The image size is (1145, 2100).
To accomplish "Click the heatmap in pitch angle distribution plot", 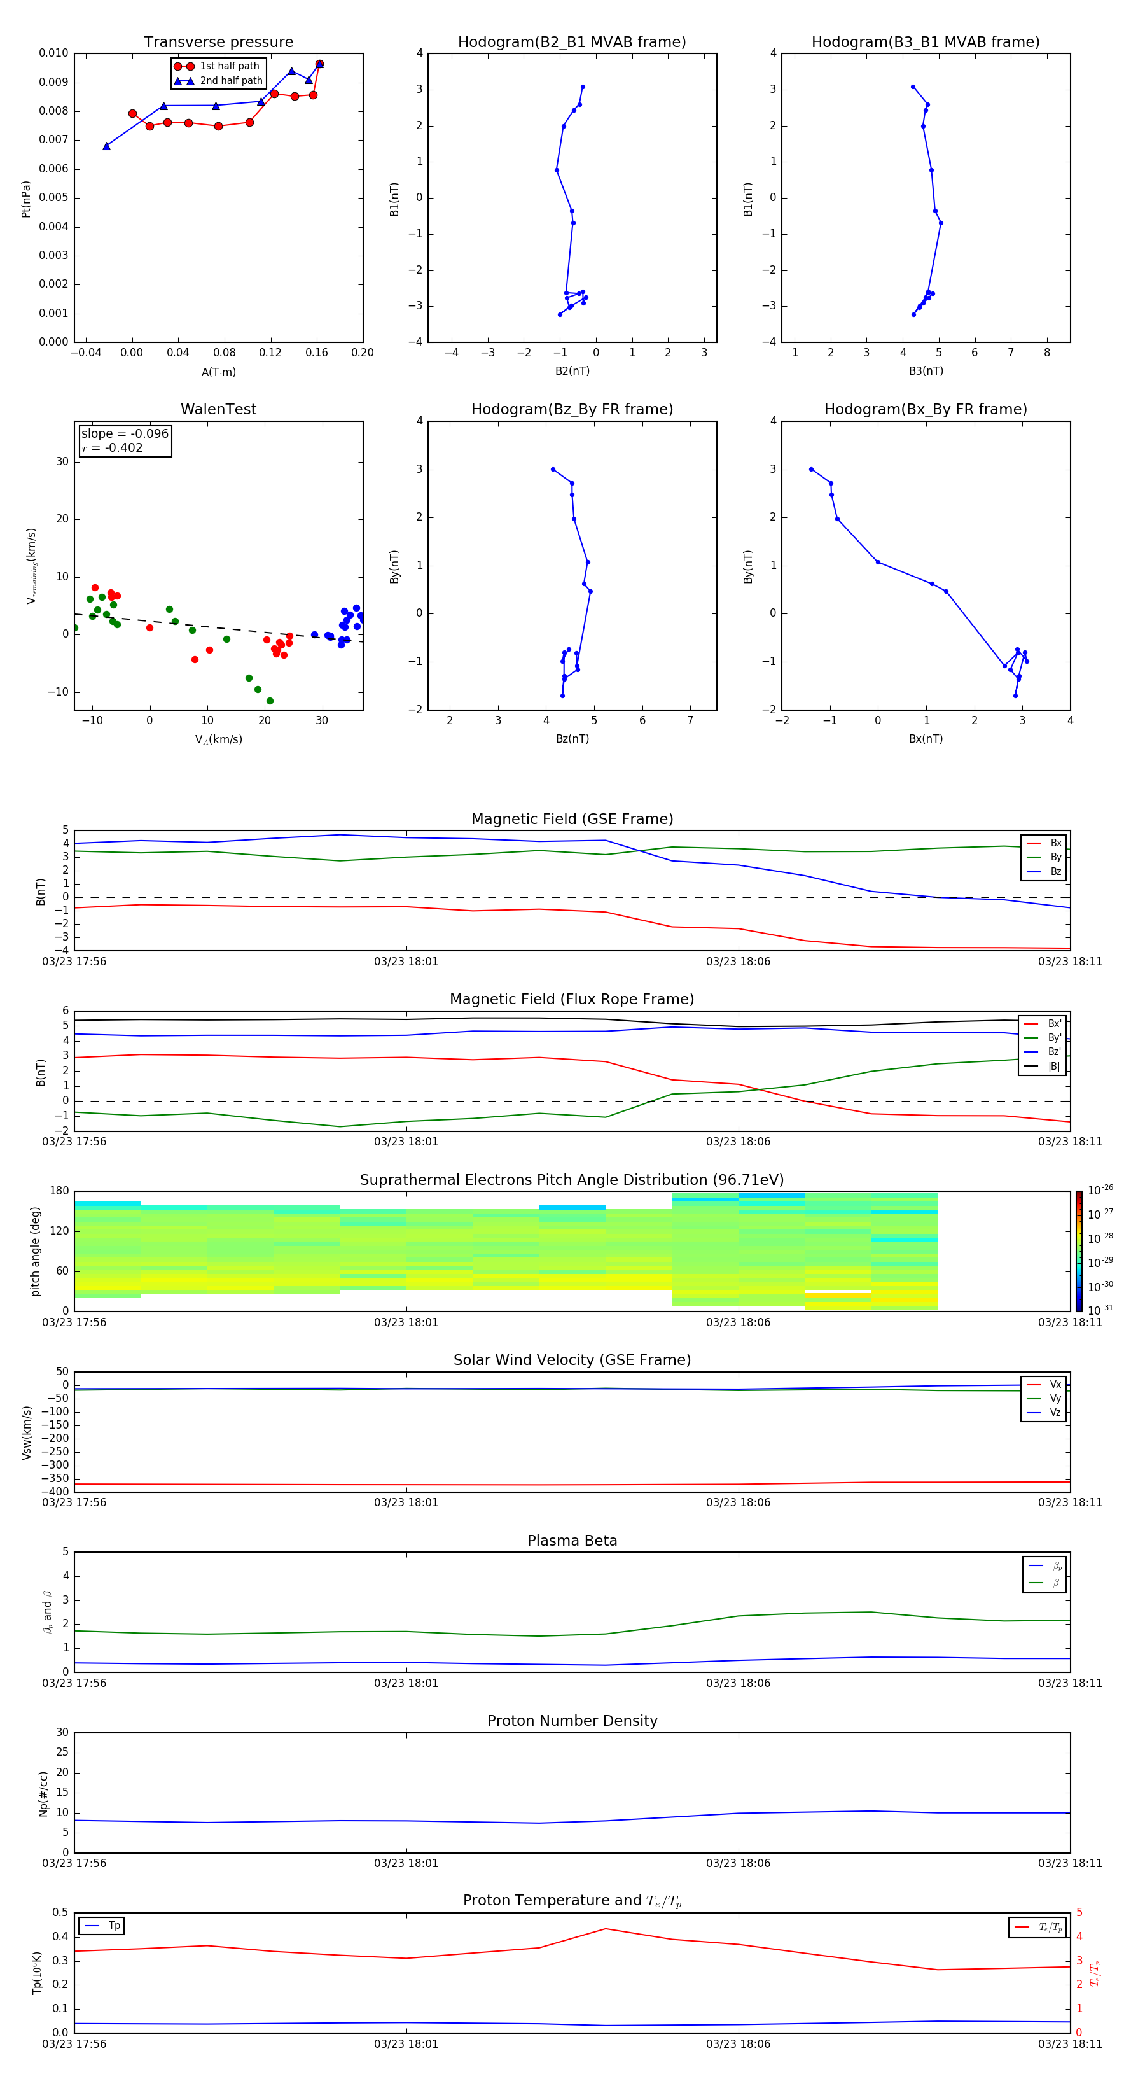I will [x=506, y=1251].
